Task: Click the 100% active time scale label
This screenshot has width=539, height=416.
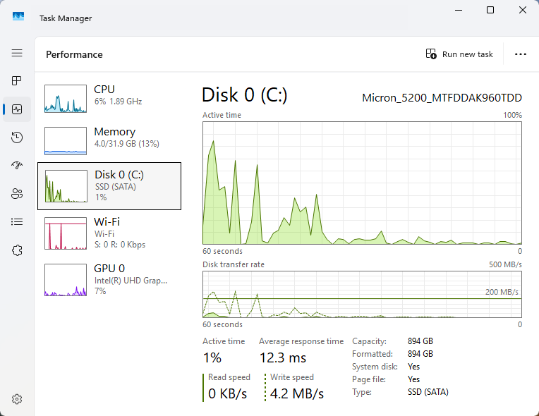Action: pos(512,115)
